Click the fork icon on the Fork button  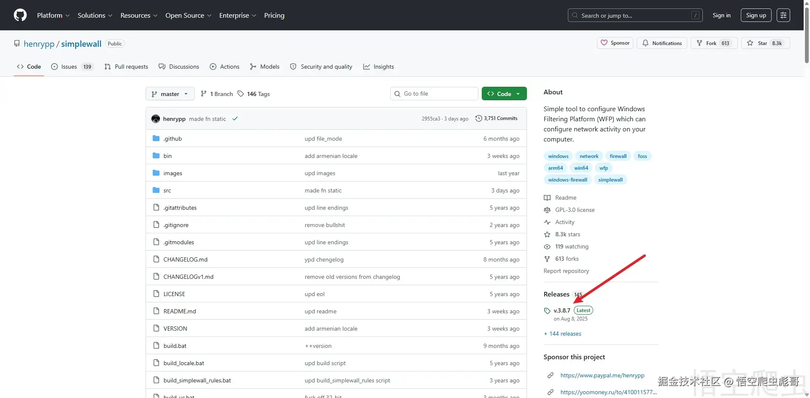click(699, 43)
